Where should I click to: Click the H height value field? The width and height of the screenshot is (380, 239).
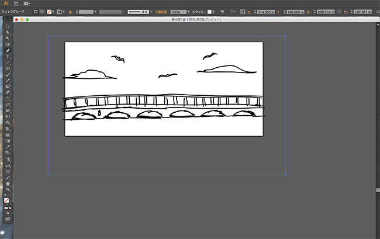(362, 12)
